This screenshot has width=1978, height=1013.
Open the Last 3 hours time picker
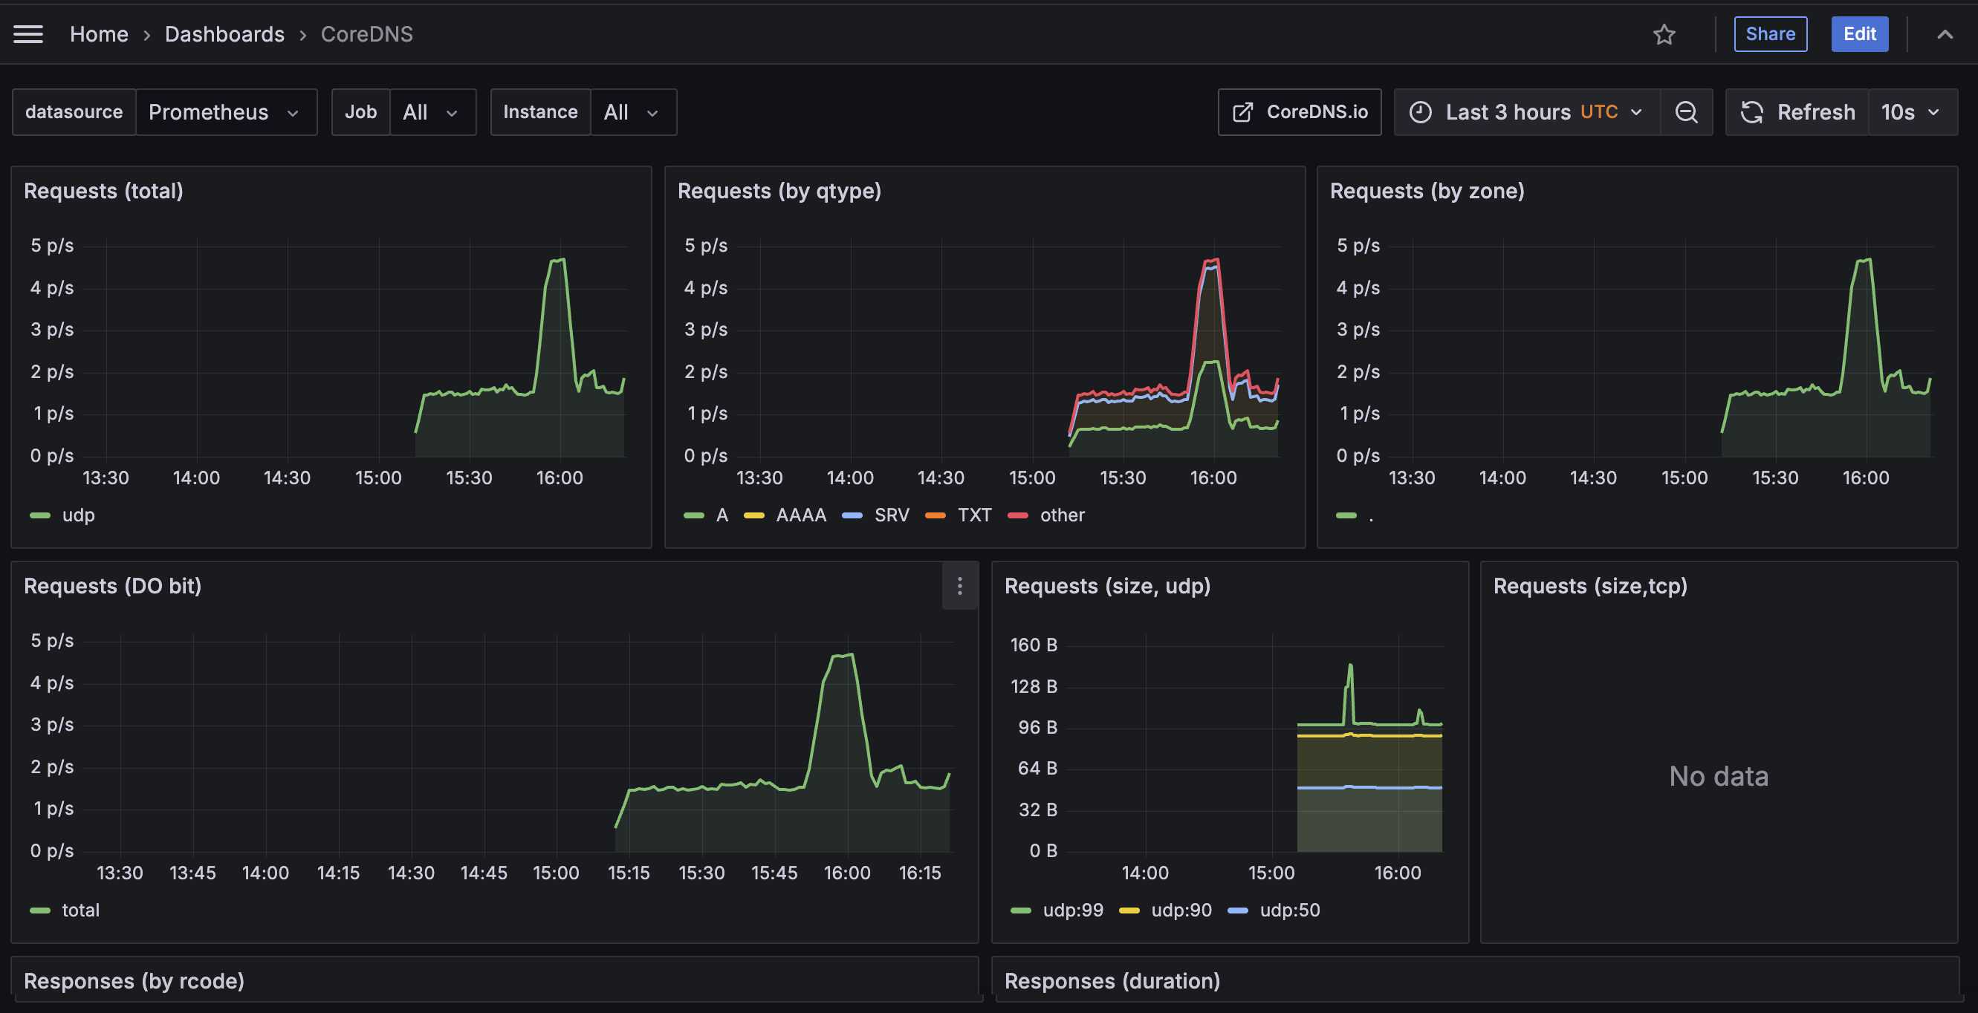tap(1526, 112)
